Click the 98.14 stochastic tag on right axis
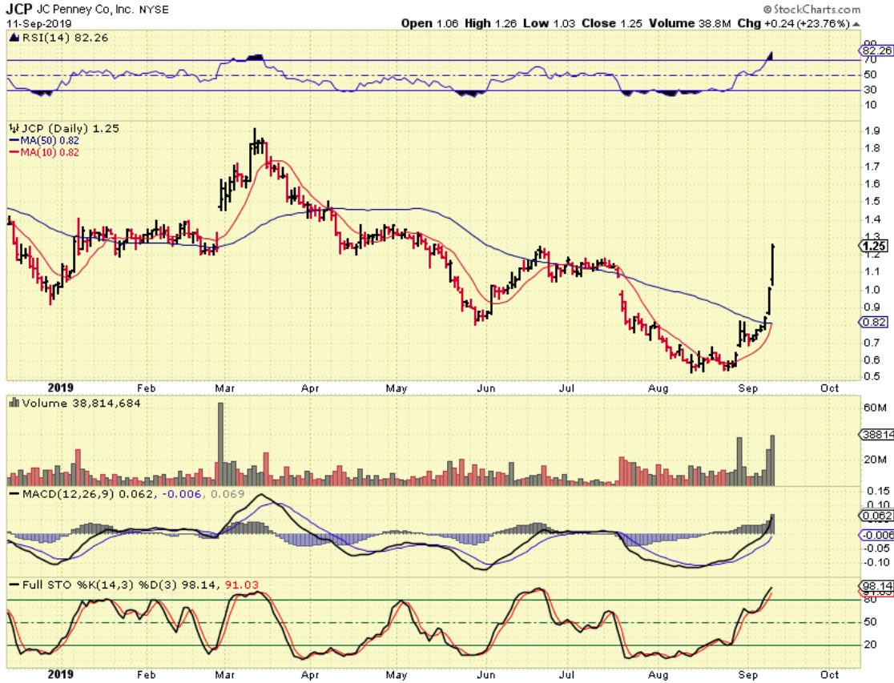 coord(877,586)
